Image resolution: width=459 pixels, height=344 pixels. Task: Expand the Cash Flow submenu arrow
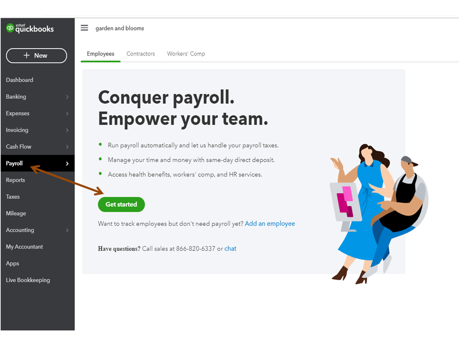[x=68, y=147]
